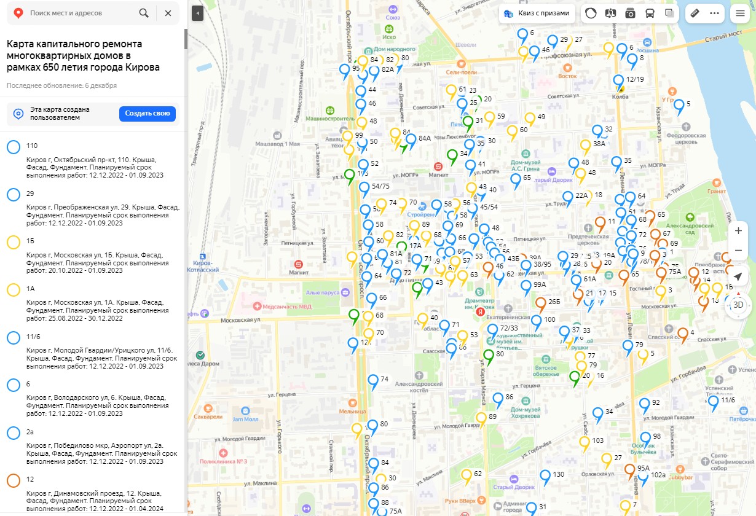Open the map type layers selector
The width and height of the screenshot is (756, 516).
tap(669, 14)
